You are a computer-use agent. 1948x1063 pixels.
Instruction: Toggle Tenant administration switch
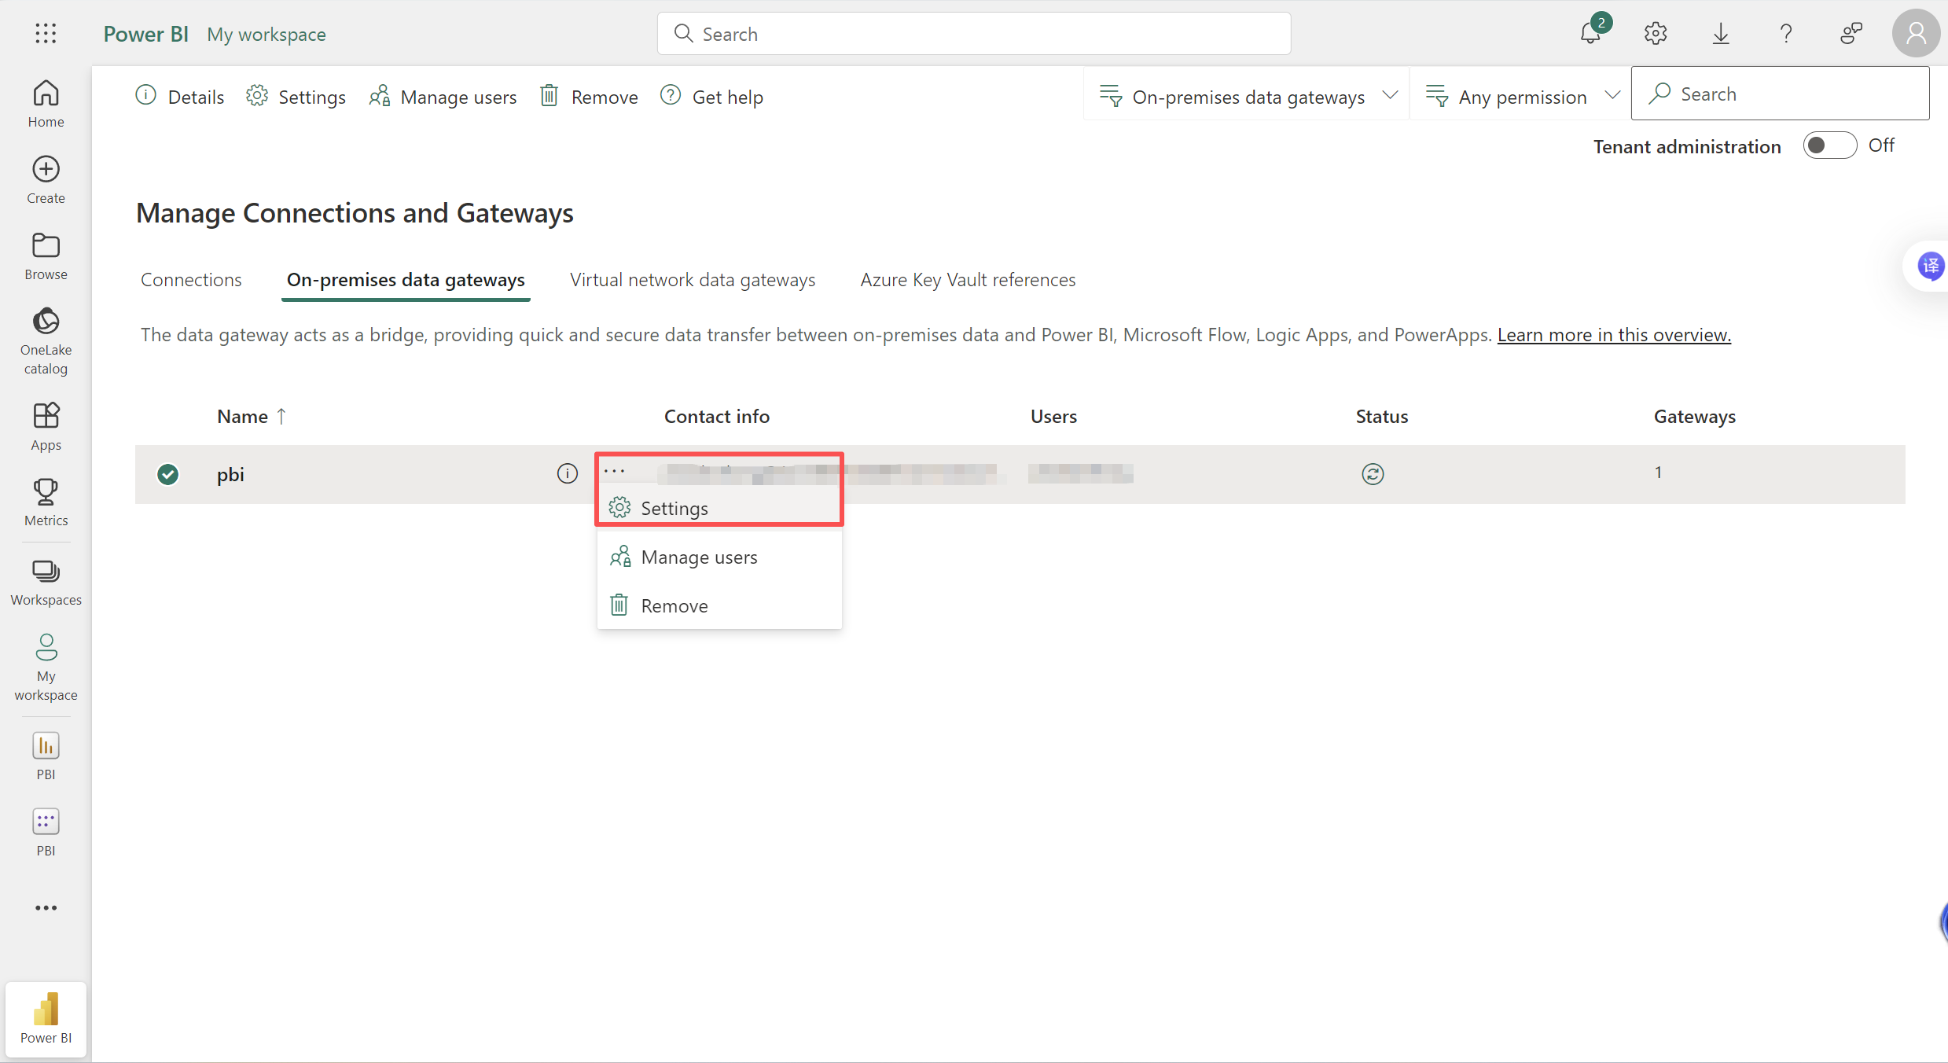(1829, 145)
